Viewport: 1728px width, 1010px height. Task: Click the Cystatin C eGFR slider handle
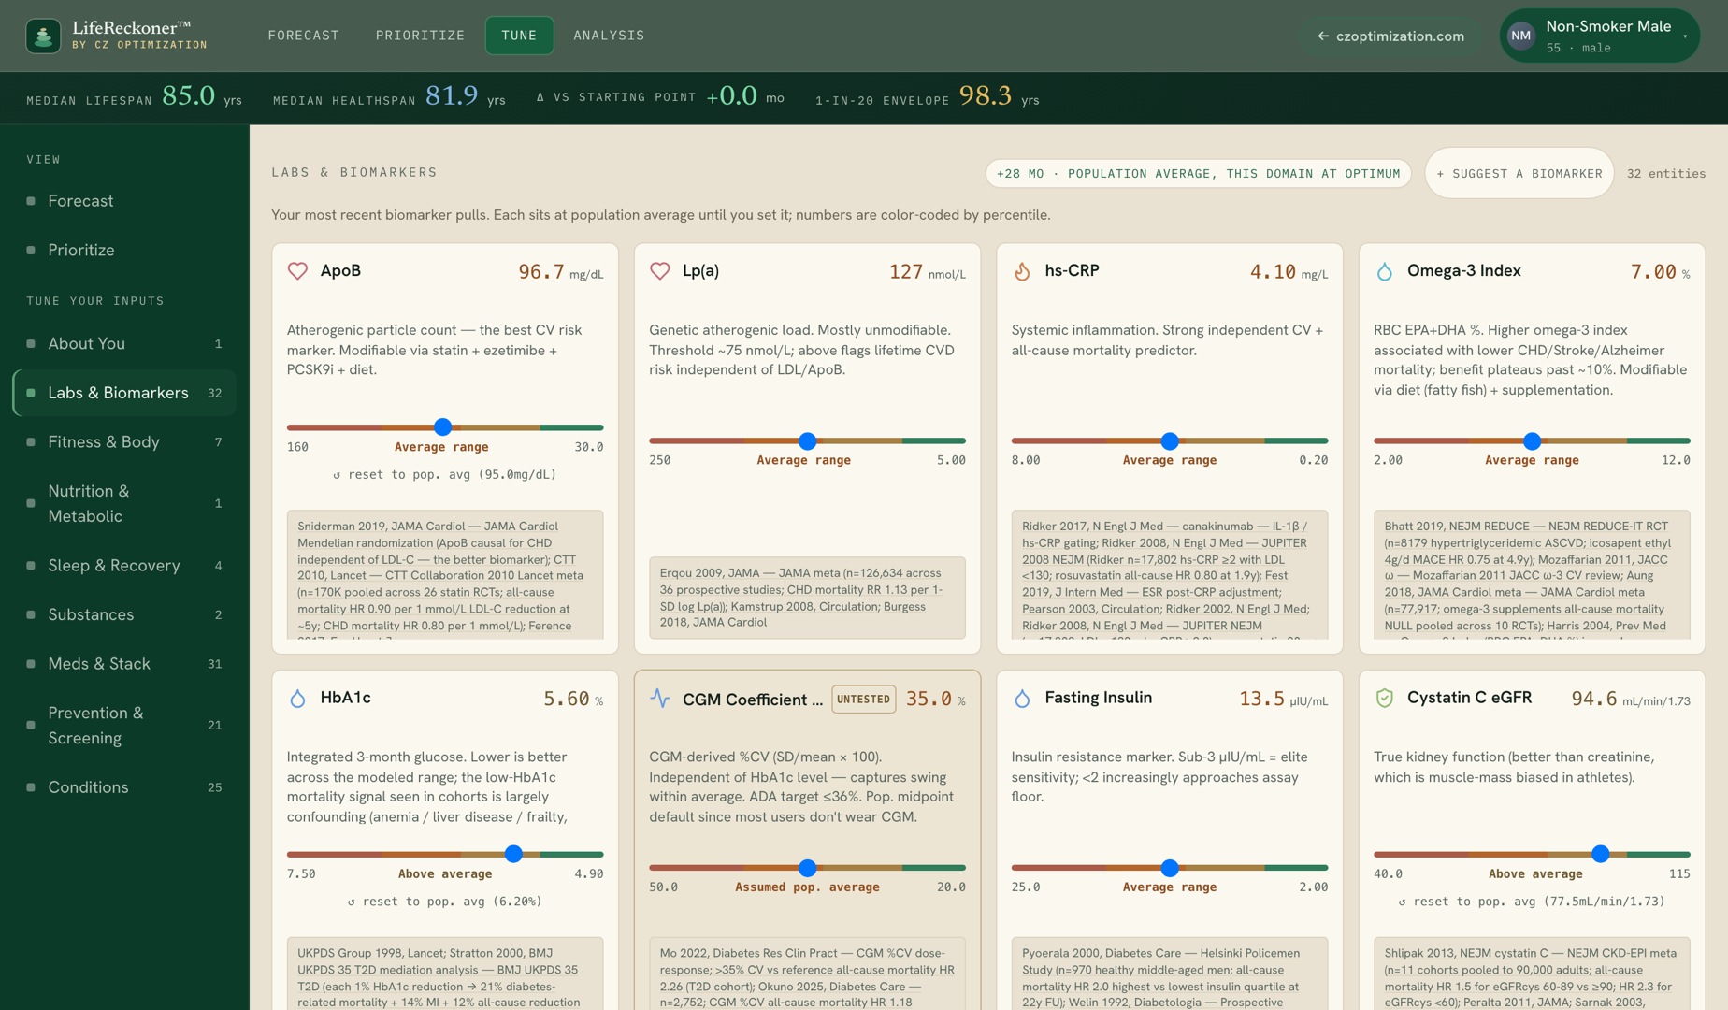coord(1601,854)
